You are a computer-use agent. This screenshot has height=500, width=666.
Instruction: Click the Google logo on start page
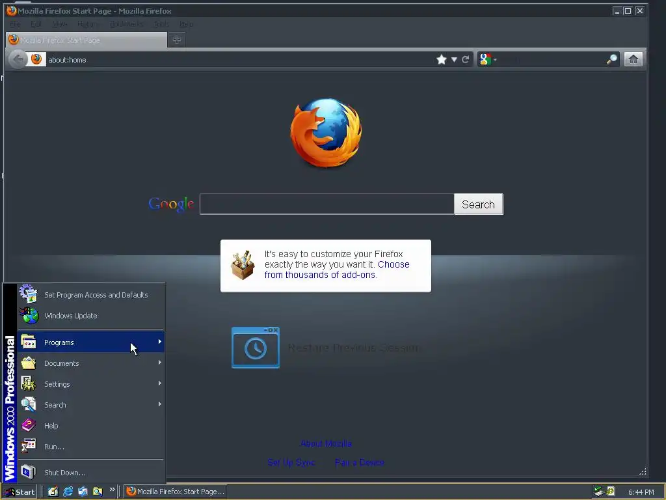point(171,204)
